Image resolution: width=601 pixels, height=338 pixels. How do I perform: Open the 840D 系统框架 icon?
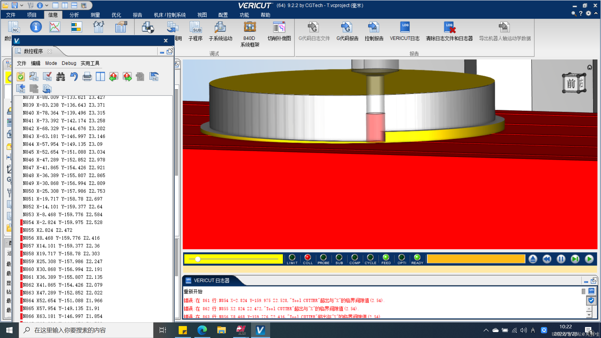click(x=249, y=34)
